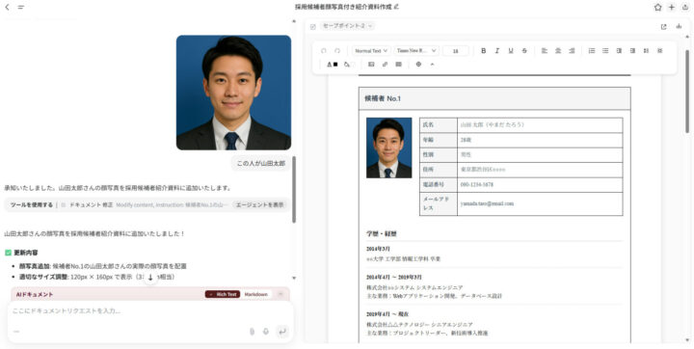Redo the last edit in toolbar
Screen dimensions: 694x349
[337, 51]
